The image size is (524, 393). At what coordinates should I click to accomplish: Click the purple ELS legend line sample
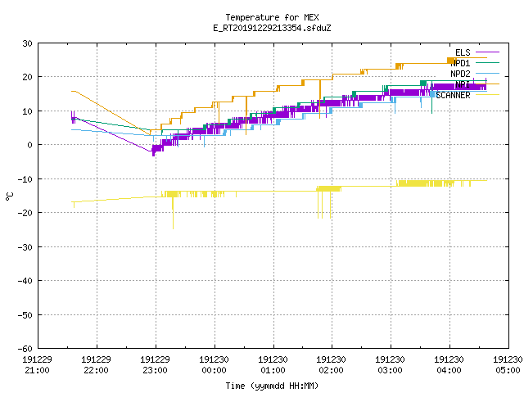click(487, 52)
